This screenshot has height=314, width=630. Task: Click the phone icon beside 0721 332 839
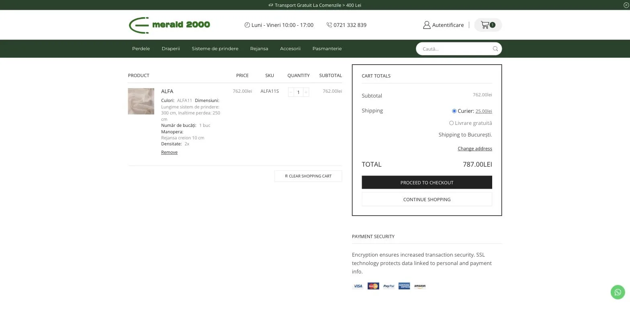(329, 25)
